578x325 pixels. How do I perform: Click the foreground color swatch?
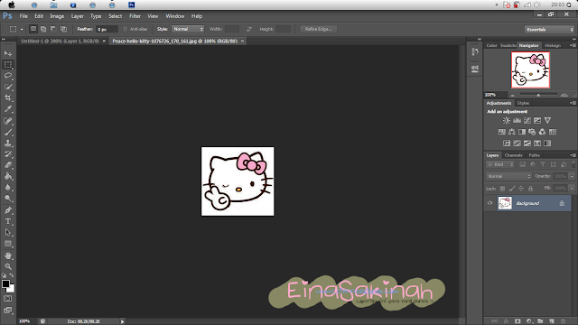(5, 283)
